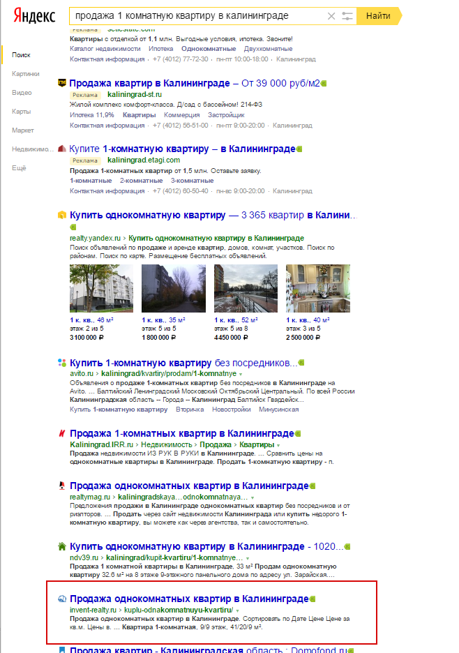Switch to the Маркет tab
The image size is (459, 653).
pos(23,130)
